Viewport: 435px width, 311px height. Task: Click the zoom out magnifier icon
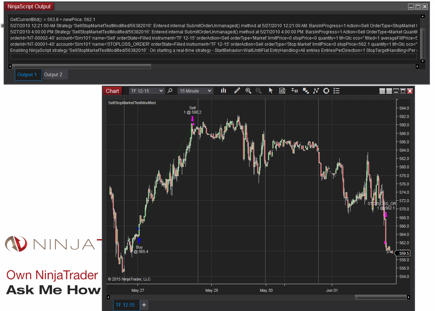tap(259, 91)
